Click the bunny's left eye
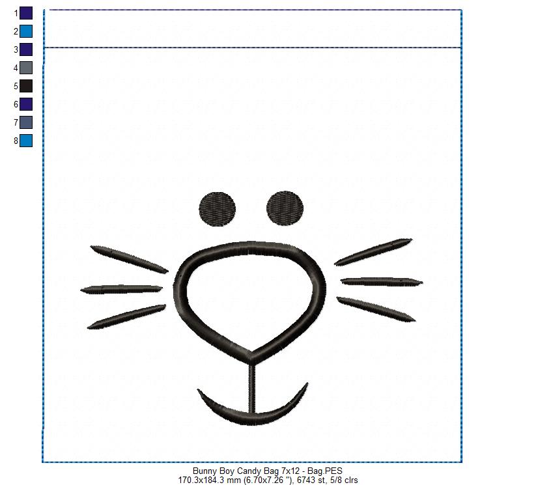Image resolution: width=536 pixels, height=485 pixels. click(218, 209)
